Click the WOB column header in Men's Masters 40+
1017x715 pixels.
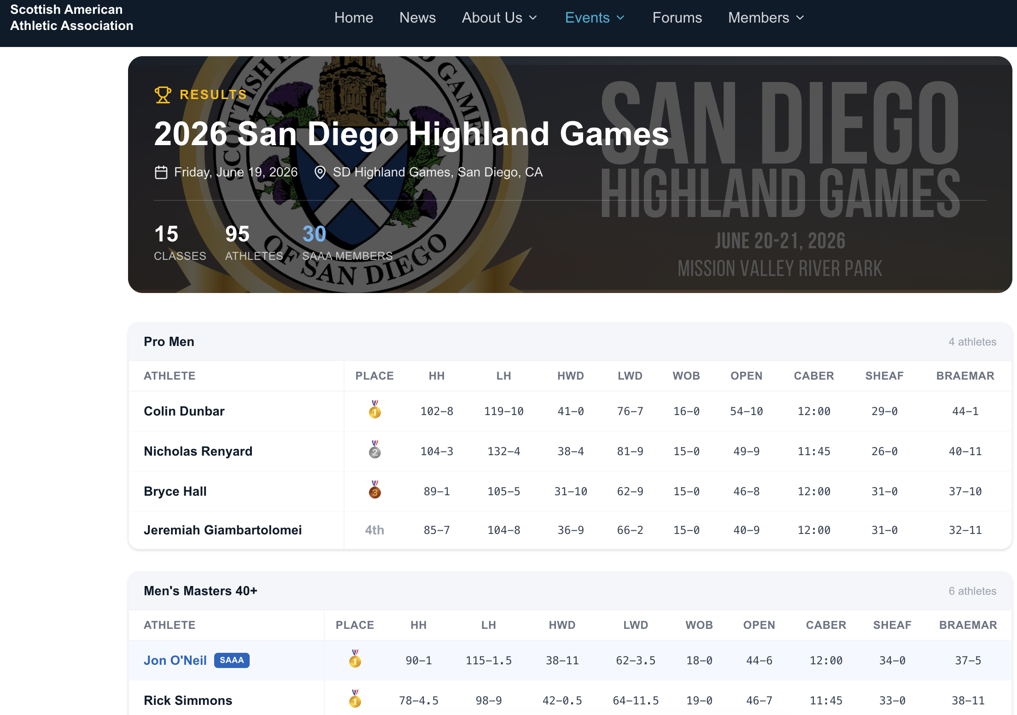coord(699,625)
